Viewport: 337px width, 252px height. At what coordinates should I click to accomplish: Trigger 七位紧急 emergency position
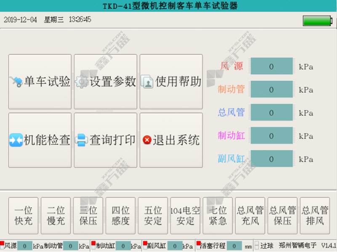tap(218, 215)
